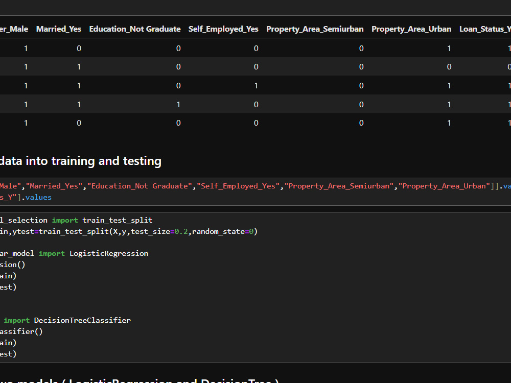Click the only 1 in Self_Employed_Yes column
This screenshot has height=383, width=511.
point(256,86)
